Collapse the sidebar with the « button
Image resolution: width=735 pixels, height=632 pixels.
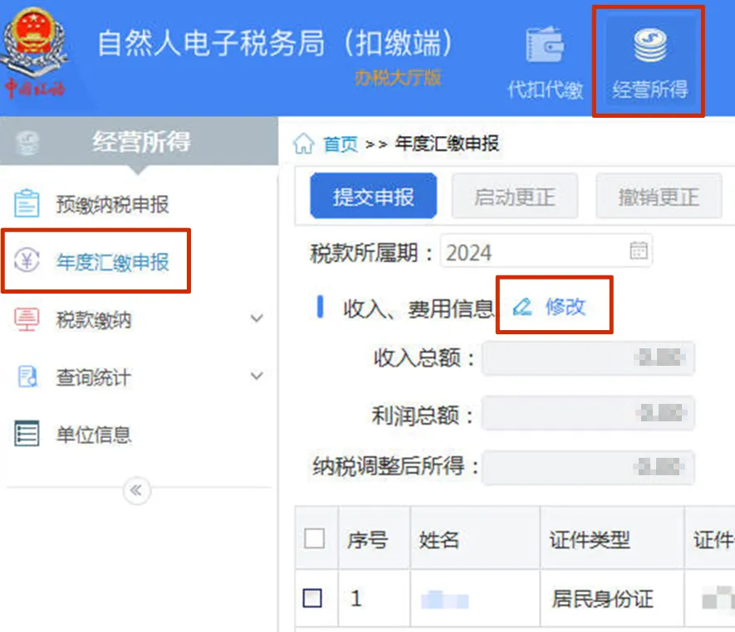135,491
